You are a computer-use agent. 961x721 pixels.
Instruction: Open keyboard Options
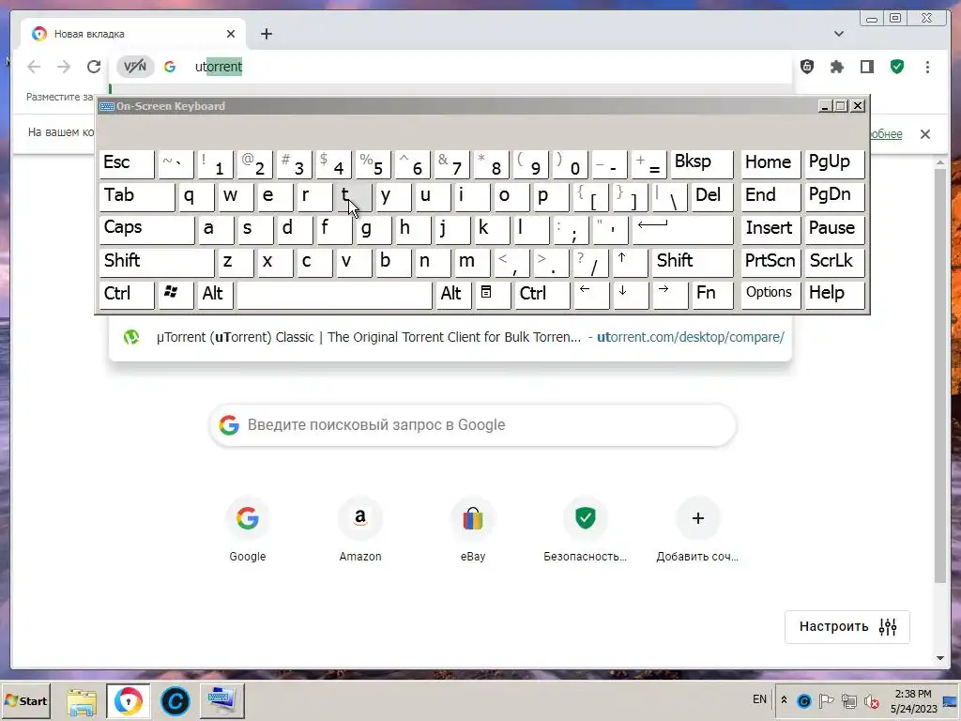click(x=770, y=295)
